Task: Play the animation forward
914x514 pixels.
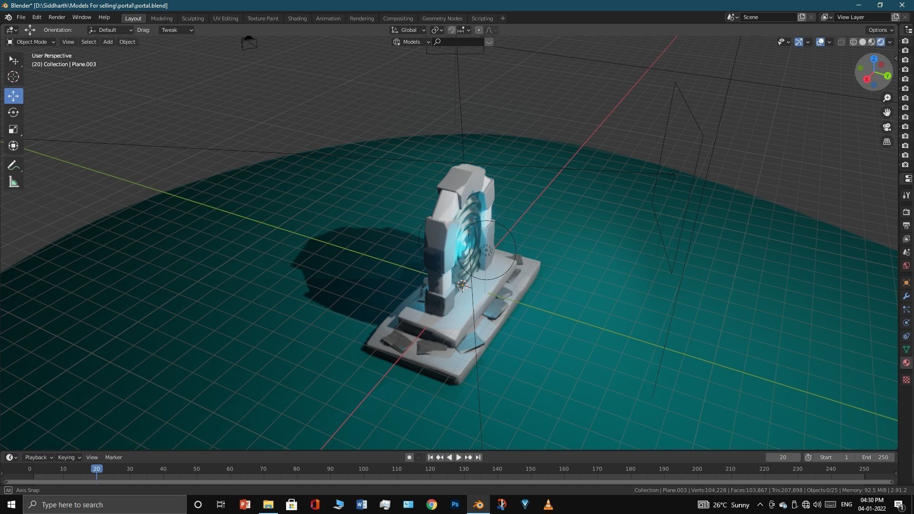Action: pos(458,457)
